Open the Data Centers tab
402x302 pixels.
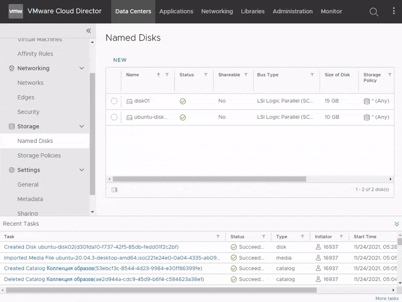coord(133,12)
